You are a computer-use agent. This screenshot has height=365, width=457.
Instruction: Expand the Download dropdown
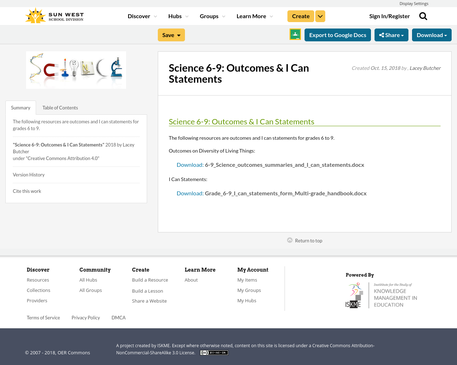432,35
